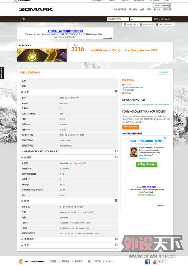Open RTC4513 ab Lager ad link
The height and width of the screenshot is (266, 188).
[147, 187]
